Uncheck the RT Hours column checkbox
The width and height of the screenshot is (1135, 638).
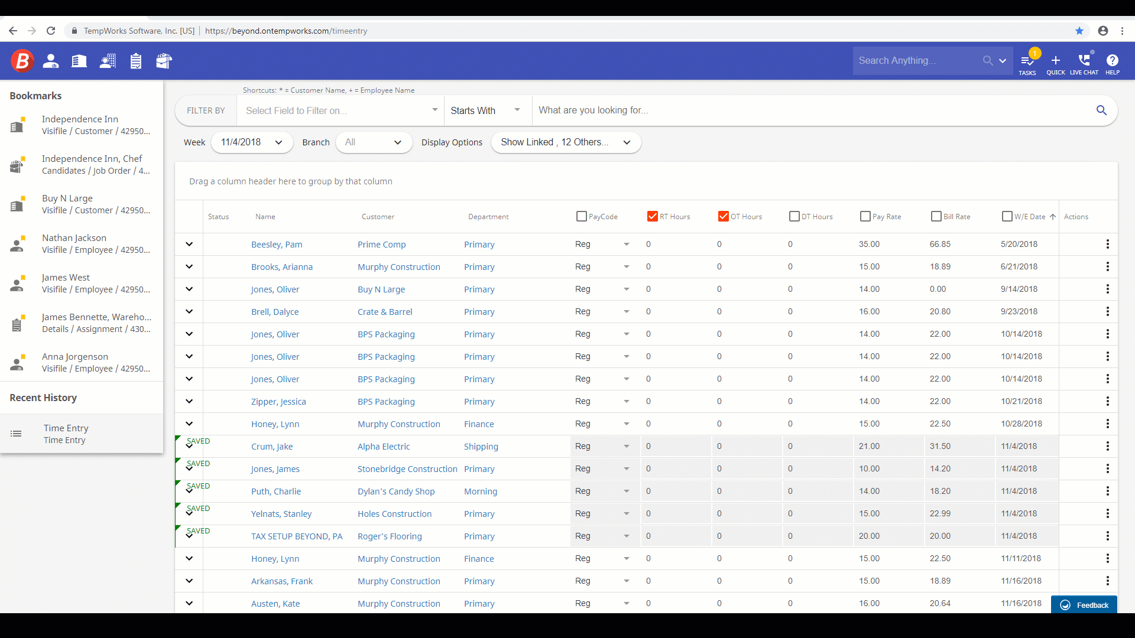point(653,216)
